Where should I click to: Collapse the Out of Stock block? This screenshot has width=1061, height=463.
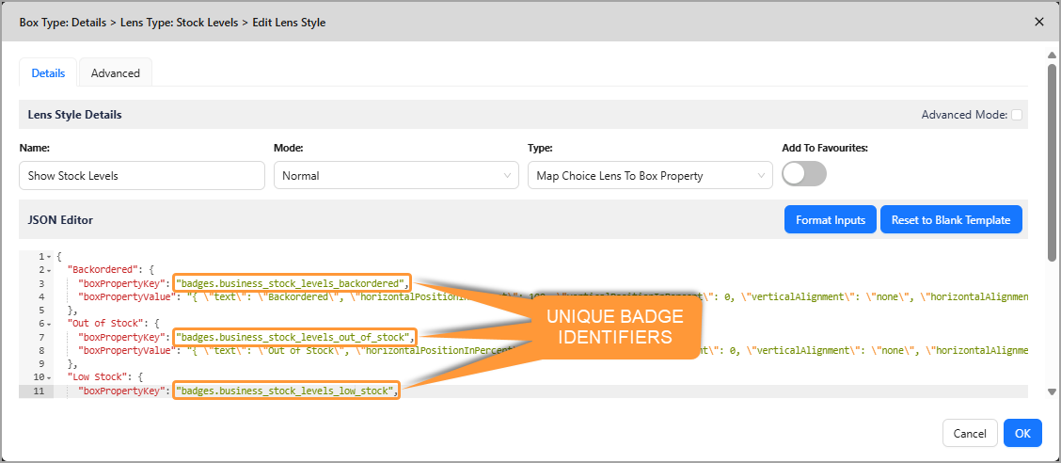[x=49, y=324]
